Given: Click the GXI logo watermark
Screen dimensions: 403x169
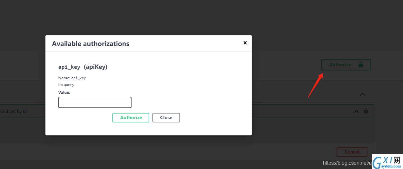Looking at the screenshot, I should 386,161.
